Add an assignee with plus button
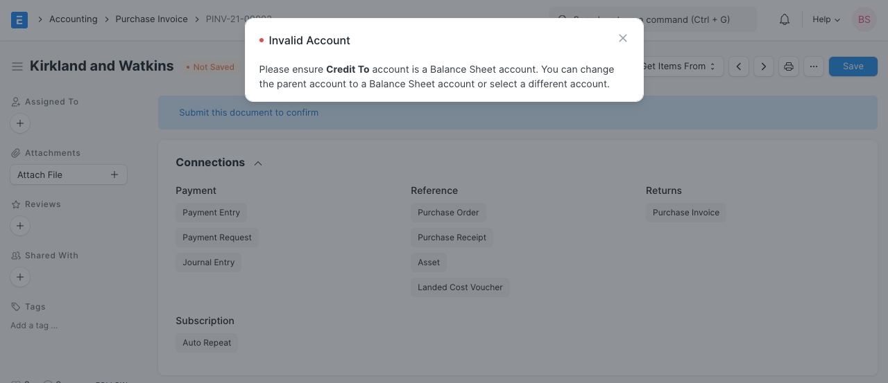Viewport: 888px width, 383px height. click(x=20, y=123)
